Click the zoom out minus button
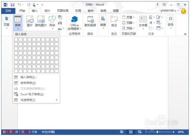 click(x=146, y=132)
